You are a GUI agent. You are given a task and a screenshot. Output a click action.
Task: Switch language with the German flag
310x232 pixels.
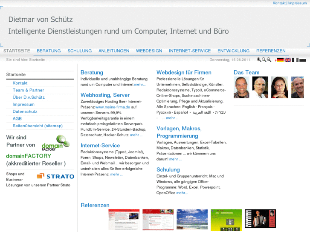pyautogui.click(x=280, y=60)
